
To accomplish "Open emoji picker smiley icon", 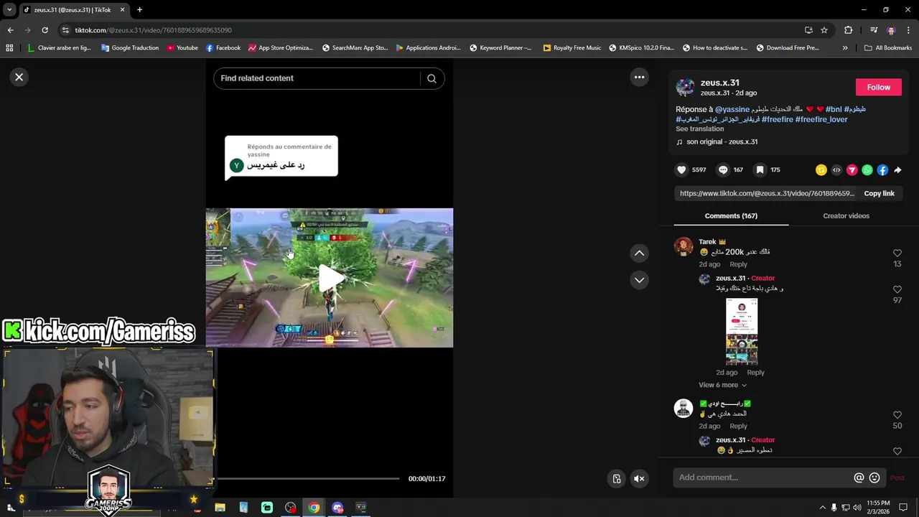I will (x=874, y=478).
